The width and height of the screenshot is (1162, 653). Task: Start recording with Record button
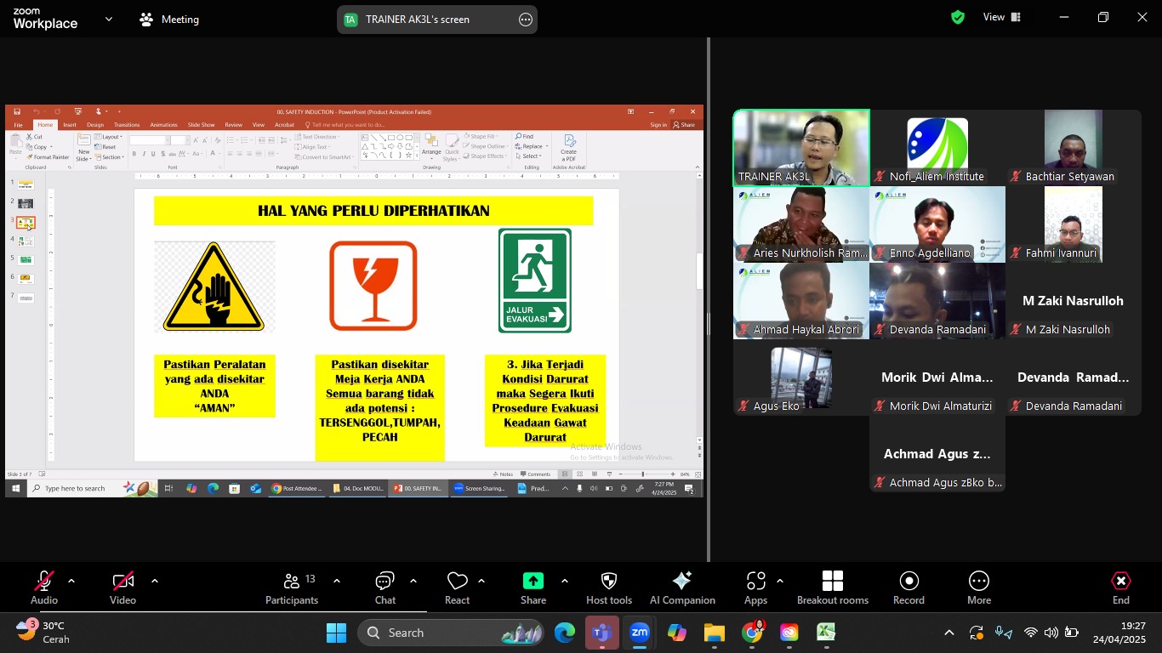click(909, 588)
